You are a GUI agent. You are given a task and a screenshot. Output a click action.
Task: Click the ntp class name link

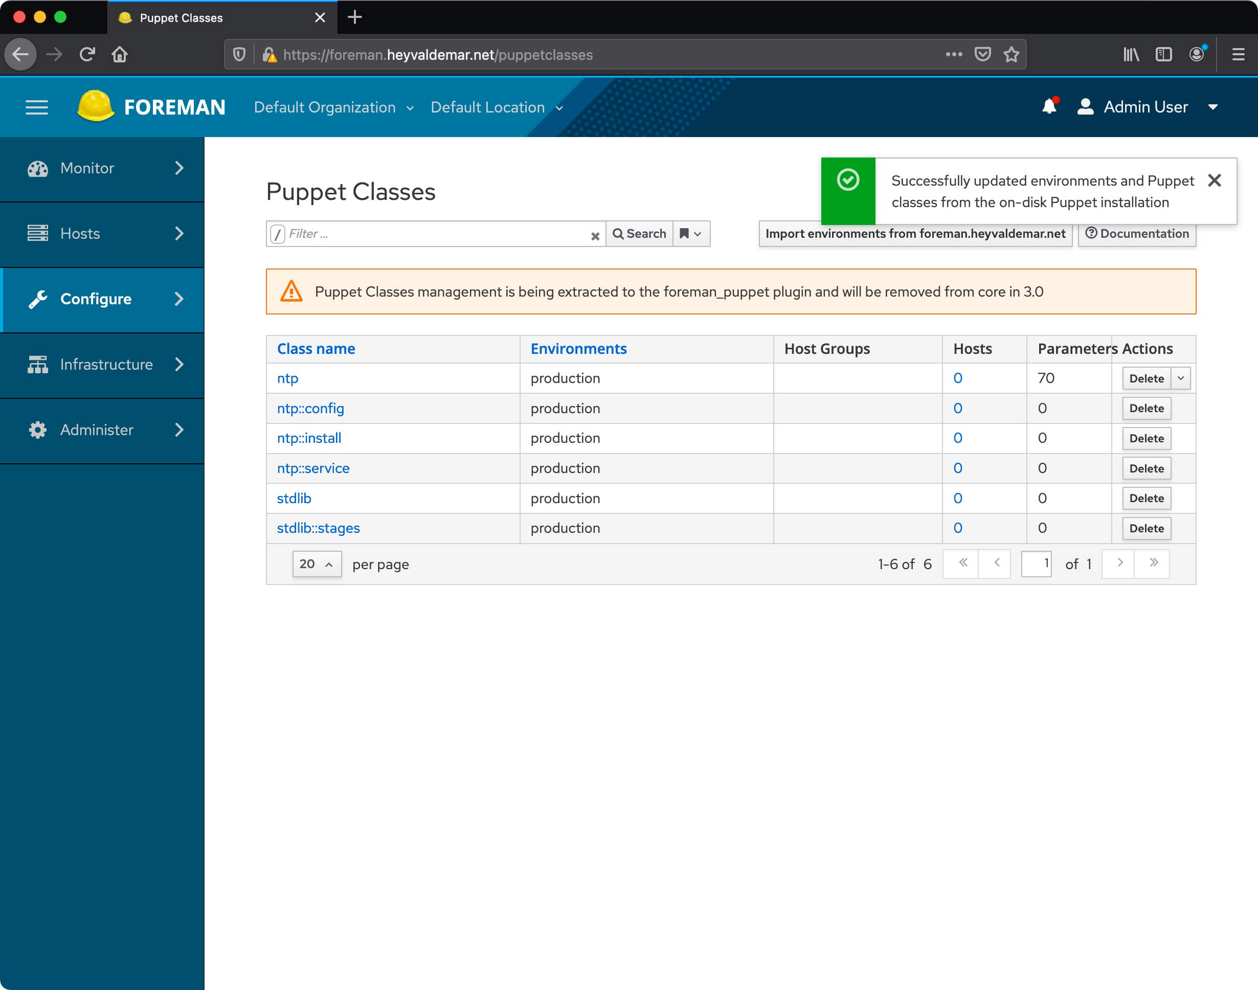[286, 377]
